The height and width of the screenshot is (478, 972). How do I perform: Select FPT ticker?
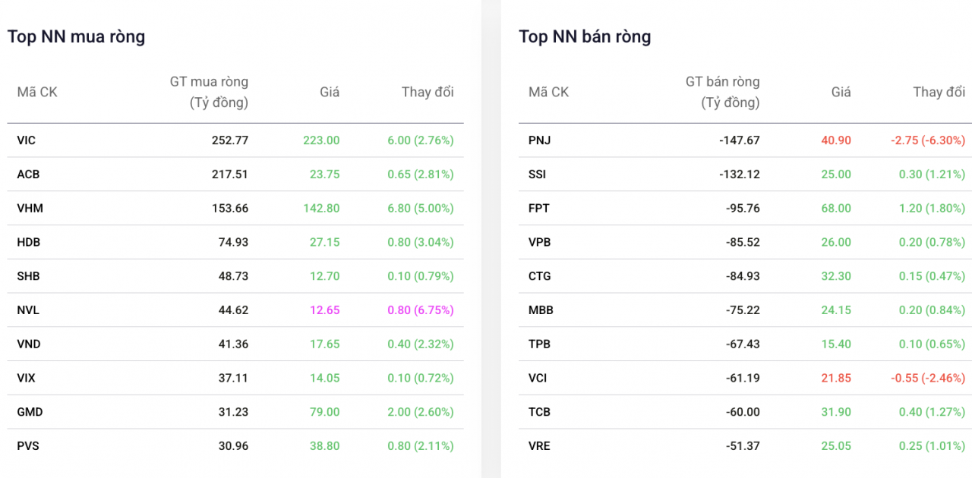pyautogui.click(x=539, y=209)
